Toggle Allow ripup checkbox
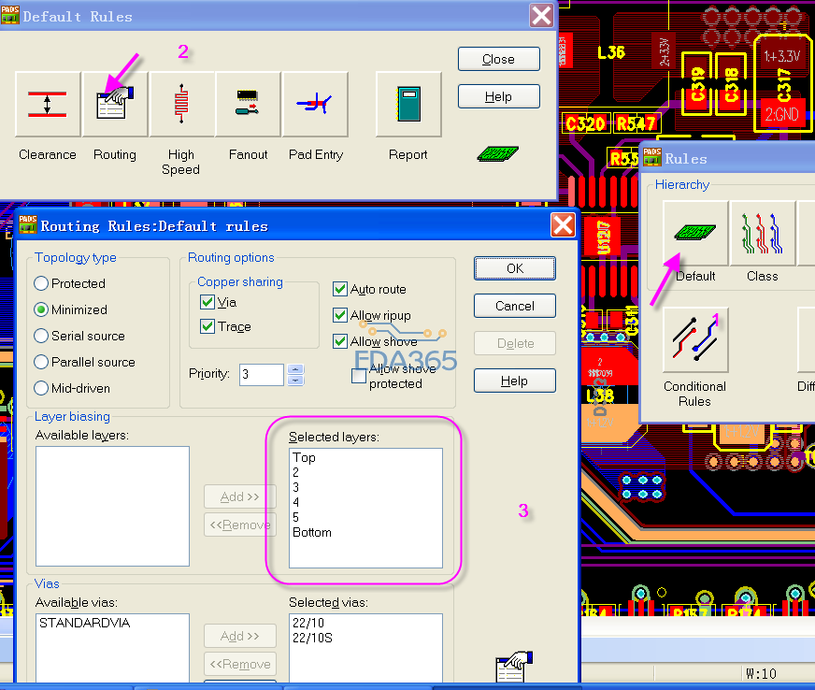The image size is (815, 690). [340, 315]
